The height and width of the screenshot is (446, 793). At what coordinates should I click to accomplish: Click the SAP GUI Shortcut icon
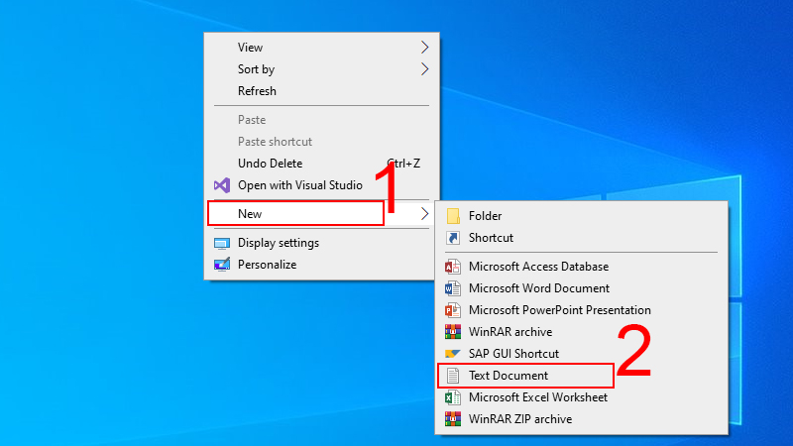pyautogui.click(x=453, y=354)
